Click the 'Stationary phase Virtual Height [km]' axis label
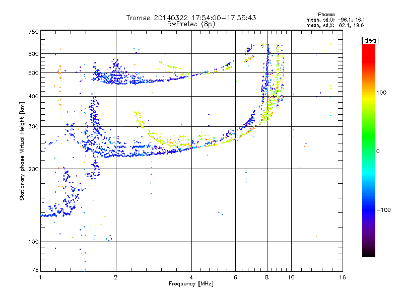403x302 pixels. tap(22, 151)
